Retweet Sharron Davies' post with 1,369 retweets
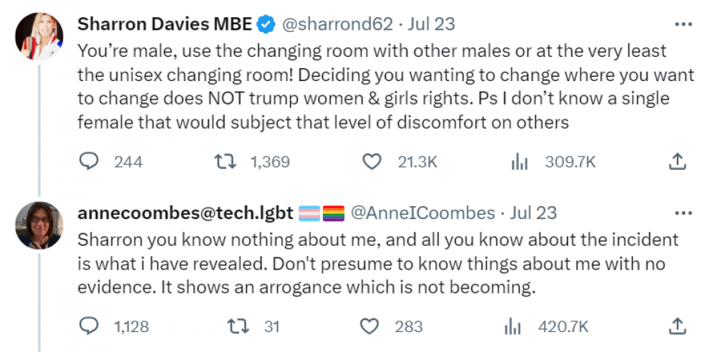The width and height of the screenshot is (713, 364). point(225,161)
